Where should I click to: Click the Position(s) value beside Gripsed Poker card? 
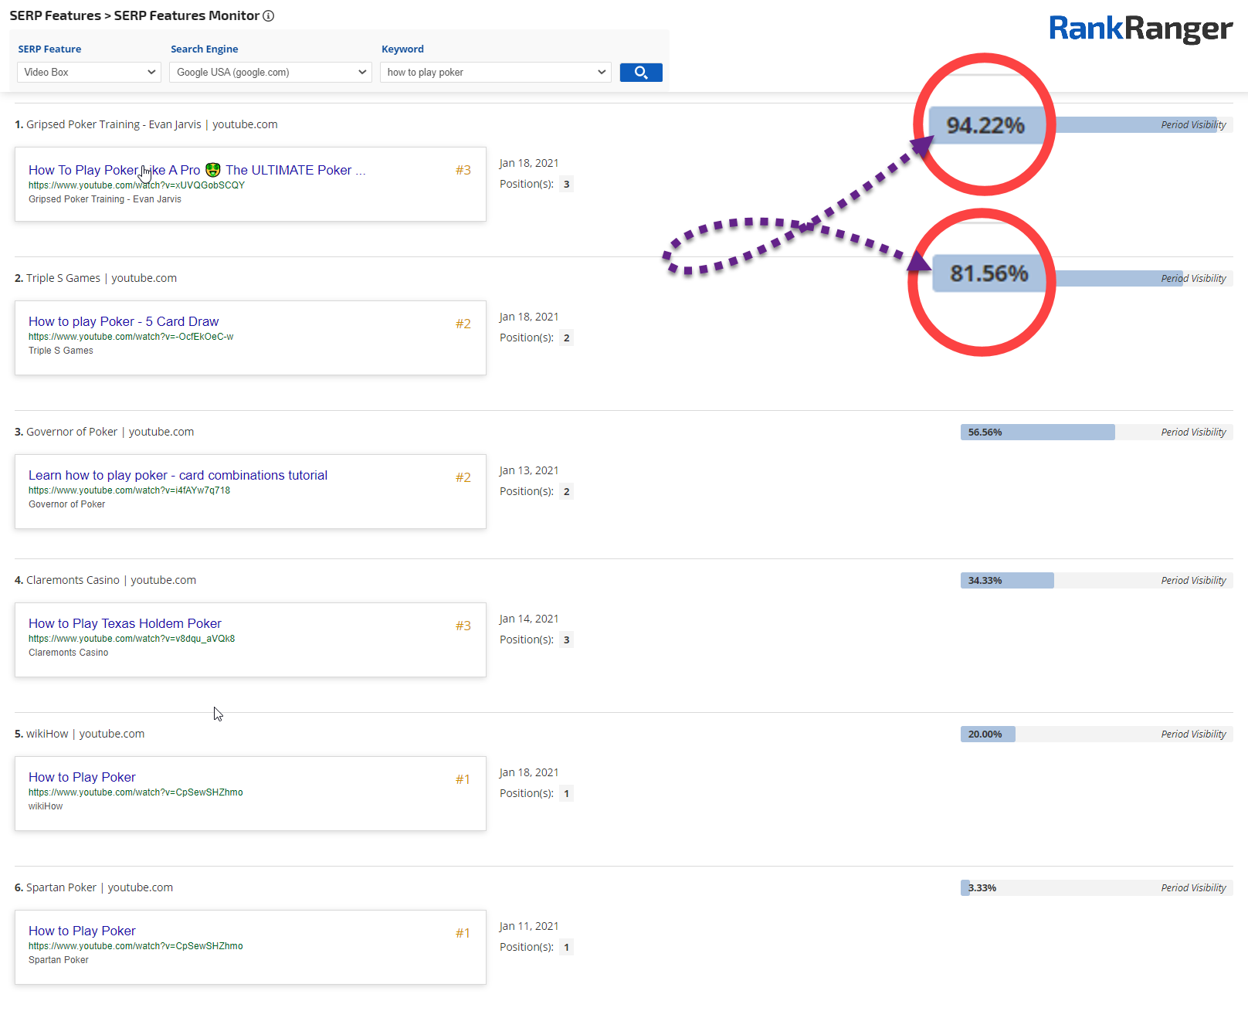[567, 185]
